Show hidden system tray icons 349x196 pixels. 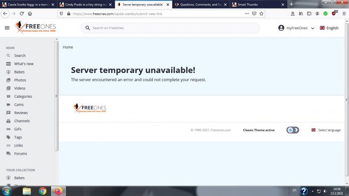coord(313,191)
